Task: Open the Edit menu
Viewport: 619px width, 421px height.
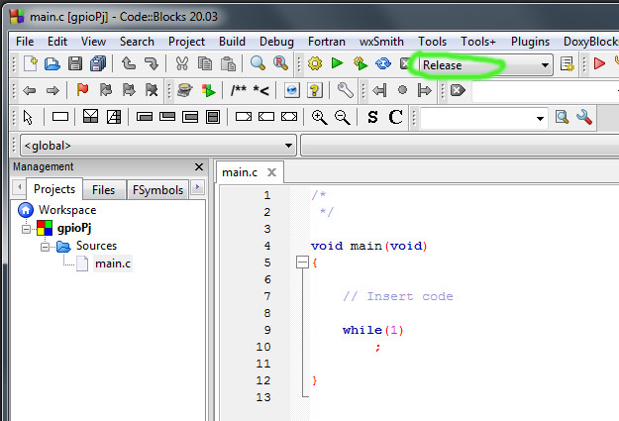Action: [x=57, y=42]
